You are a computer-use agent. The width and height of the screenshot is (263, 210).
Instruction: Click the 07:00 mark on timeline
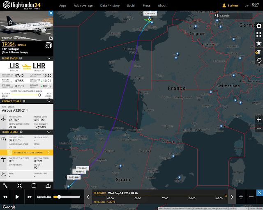[165, 198]
